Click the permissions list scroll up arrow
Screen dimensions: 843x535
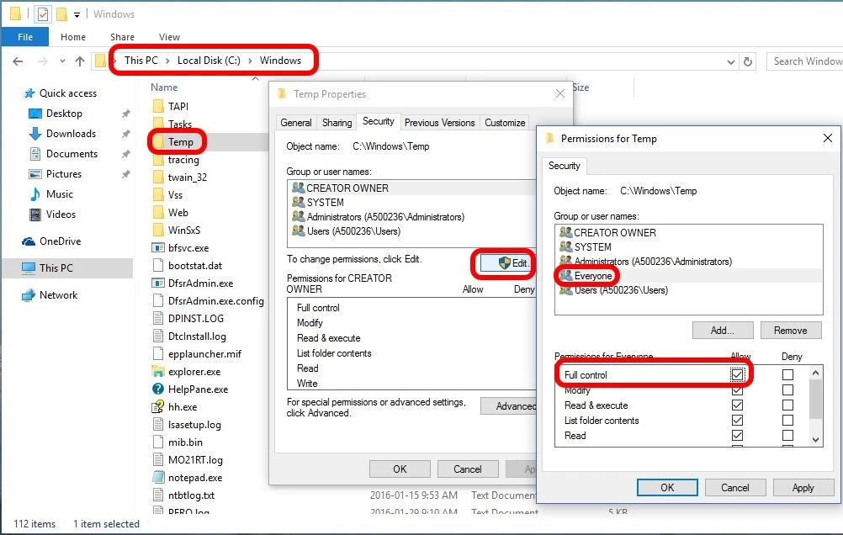click(815, 372)
